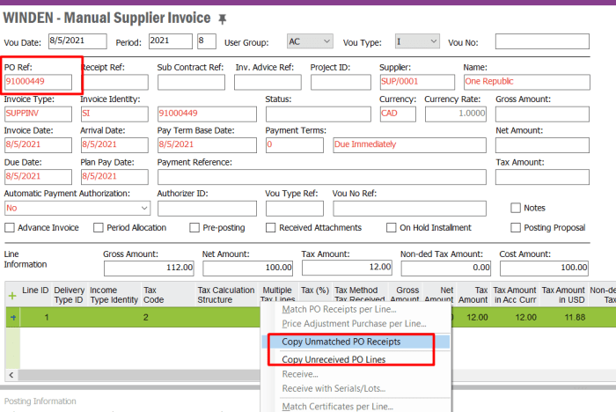The width and height of the screenshot is (616, 412).
Task: Enable the Period Allocation checkbox
Action: (x=99, y=228)
